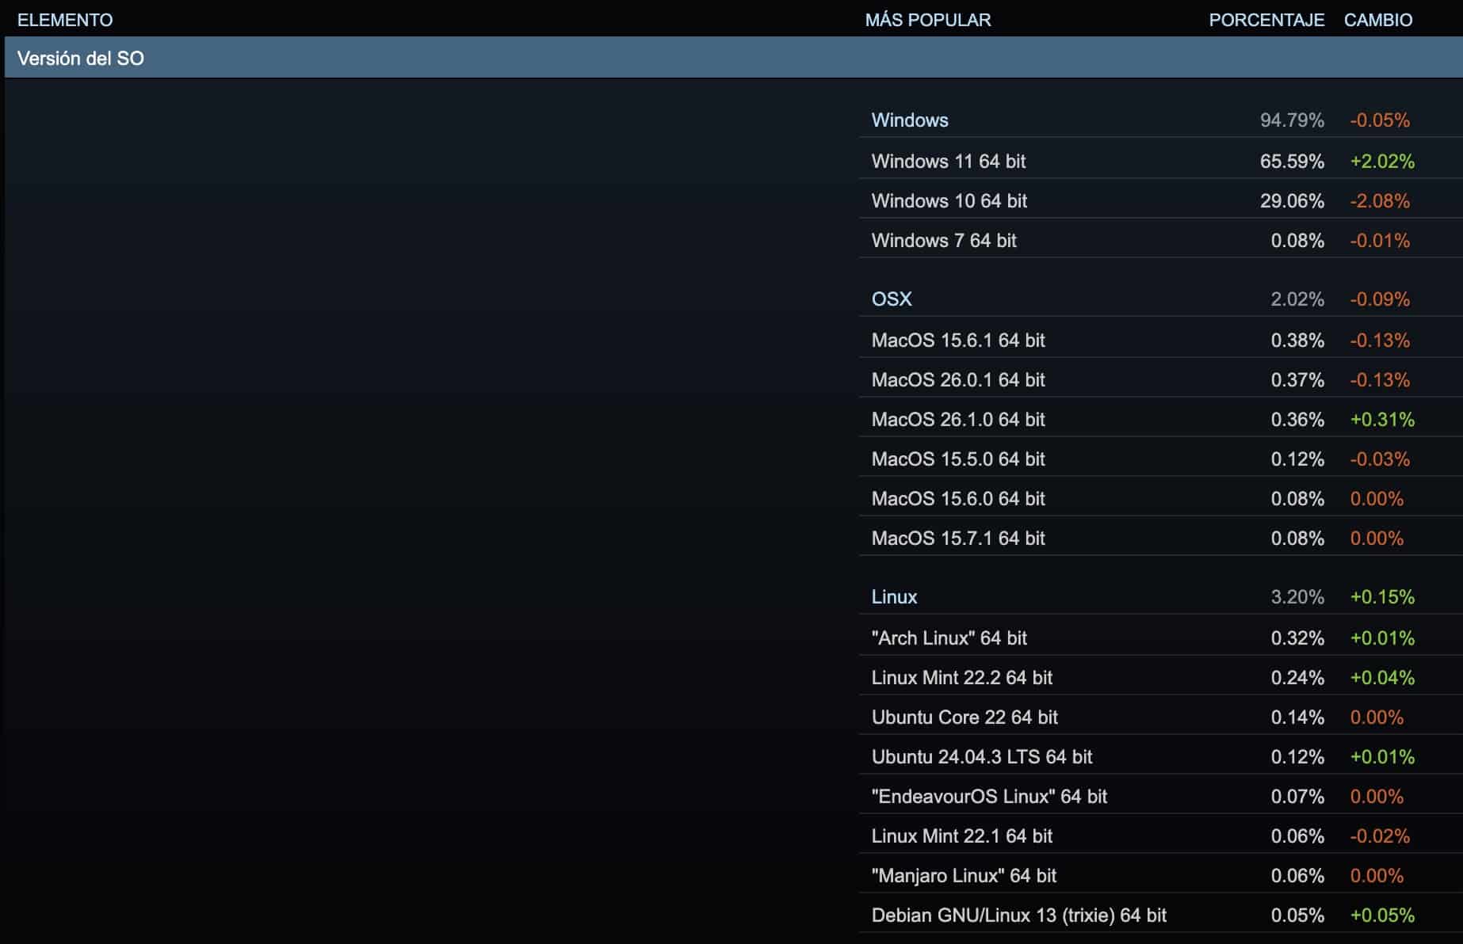This screenshot has height=944, width=1463.
Task: Click the Debian GNU/Linux 13 (trixie) row
Action: [1161, 915]
